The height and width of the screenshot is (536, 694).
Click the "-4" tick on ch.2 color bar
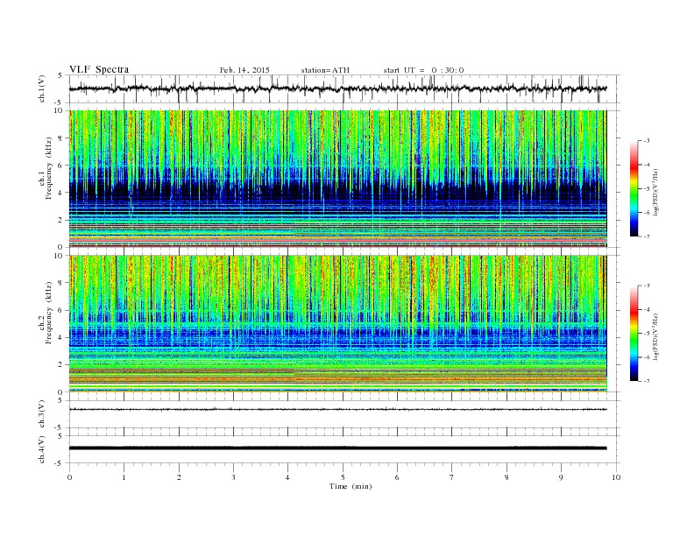pyautogui.click(x=646, y=309)
